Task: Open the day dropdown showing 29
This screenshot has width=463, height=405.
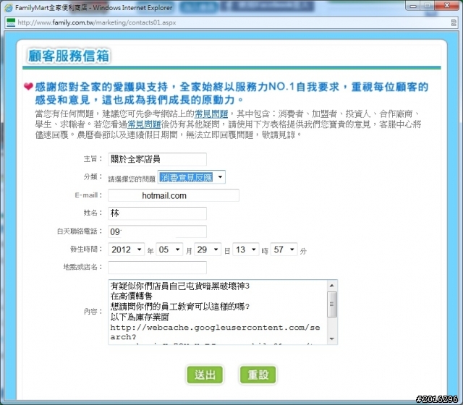Action: click(x=208, y=250)
